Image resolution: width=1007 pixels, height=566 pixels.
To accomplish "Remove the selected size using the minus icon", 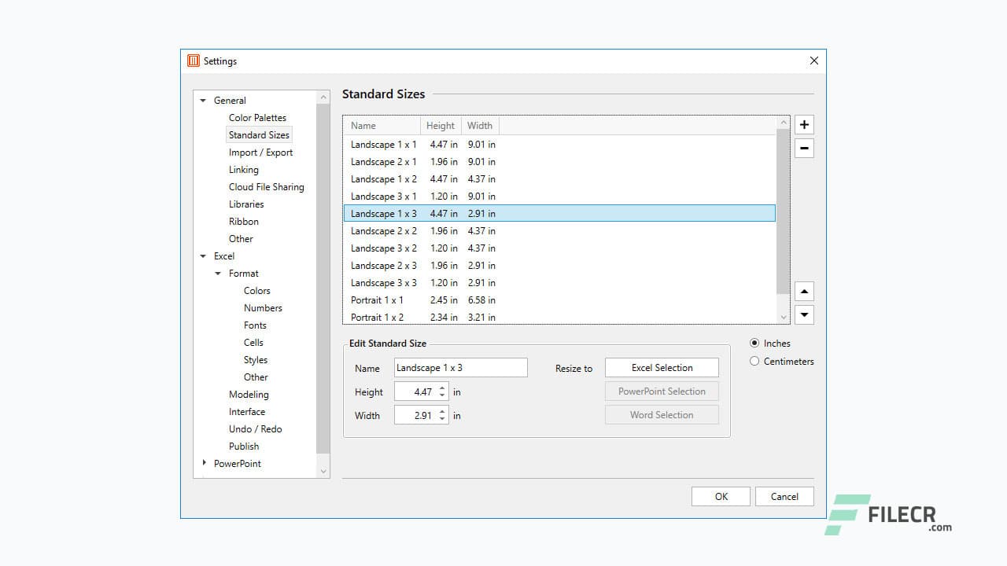I will (803, 148).
